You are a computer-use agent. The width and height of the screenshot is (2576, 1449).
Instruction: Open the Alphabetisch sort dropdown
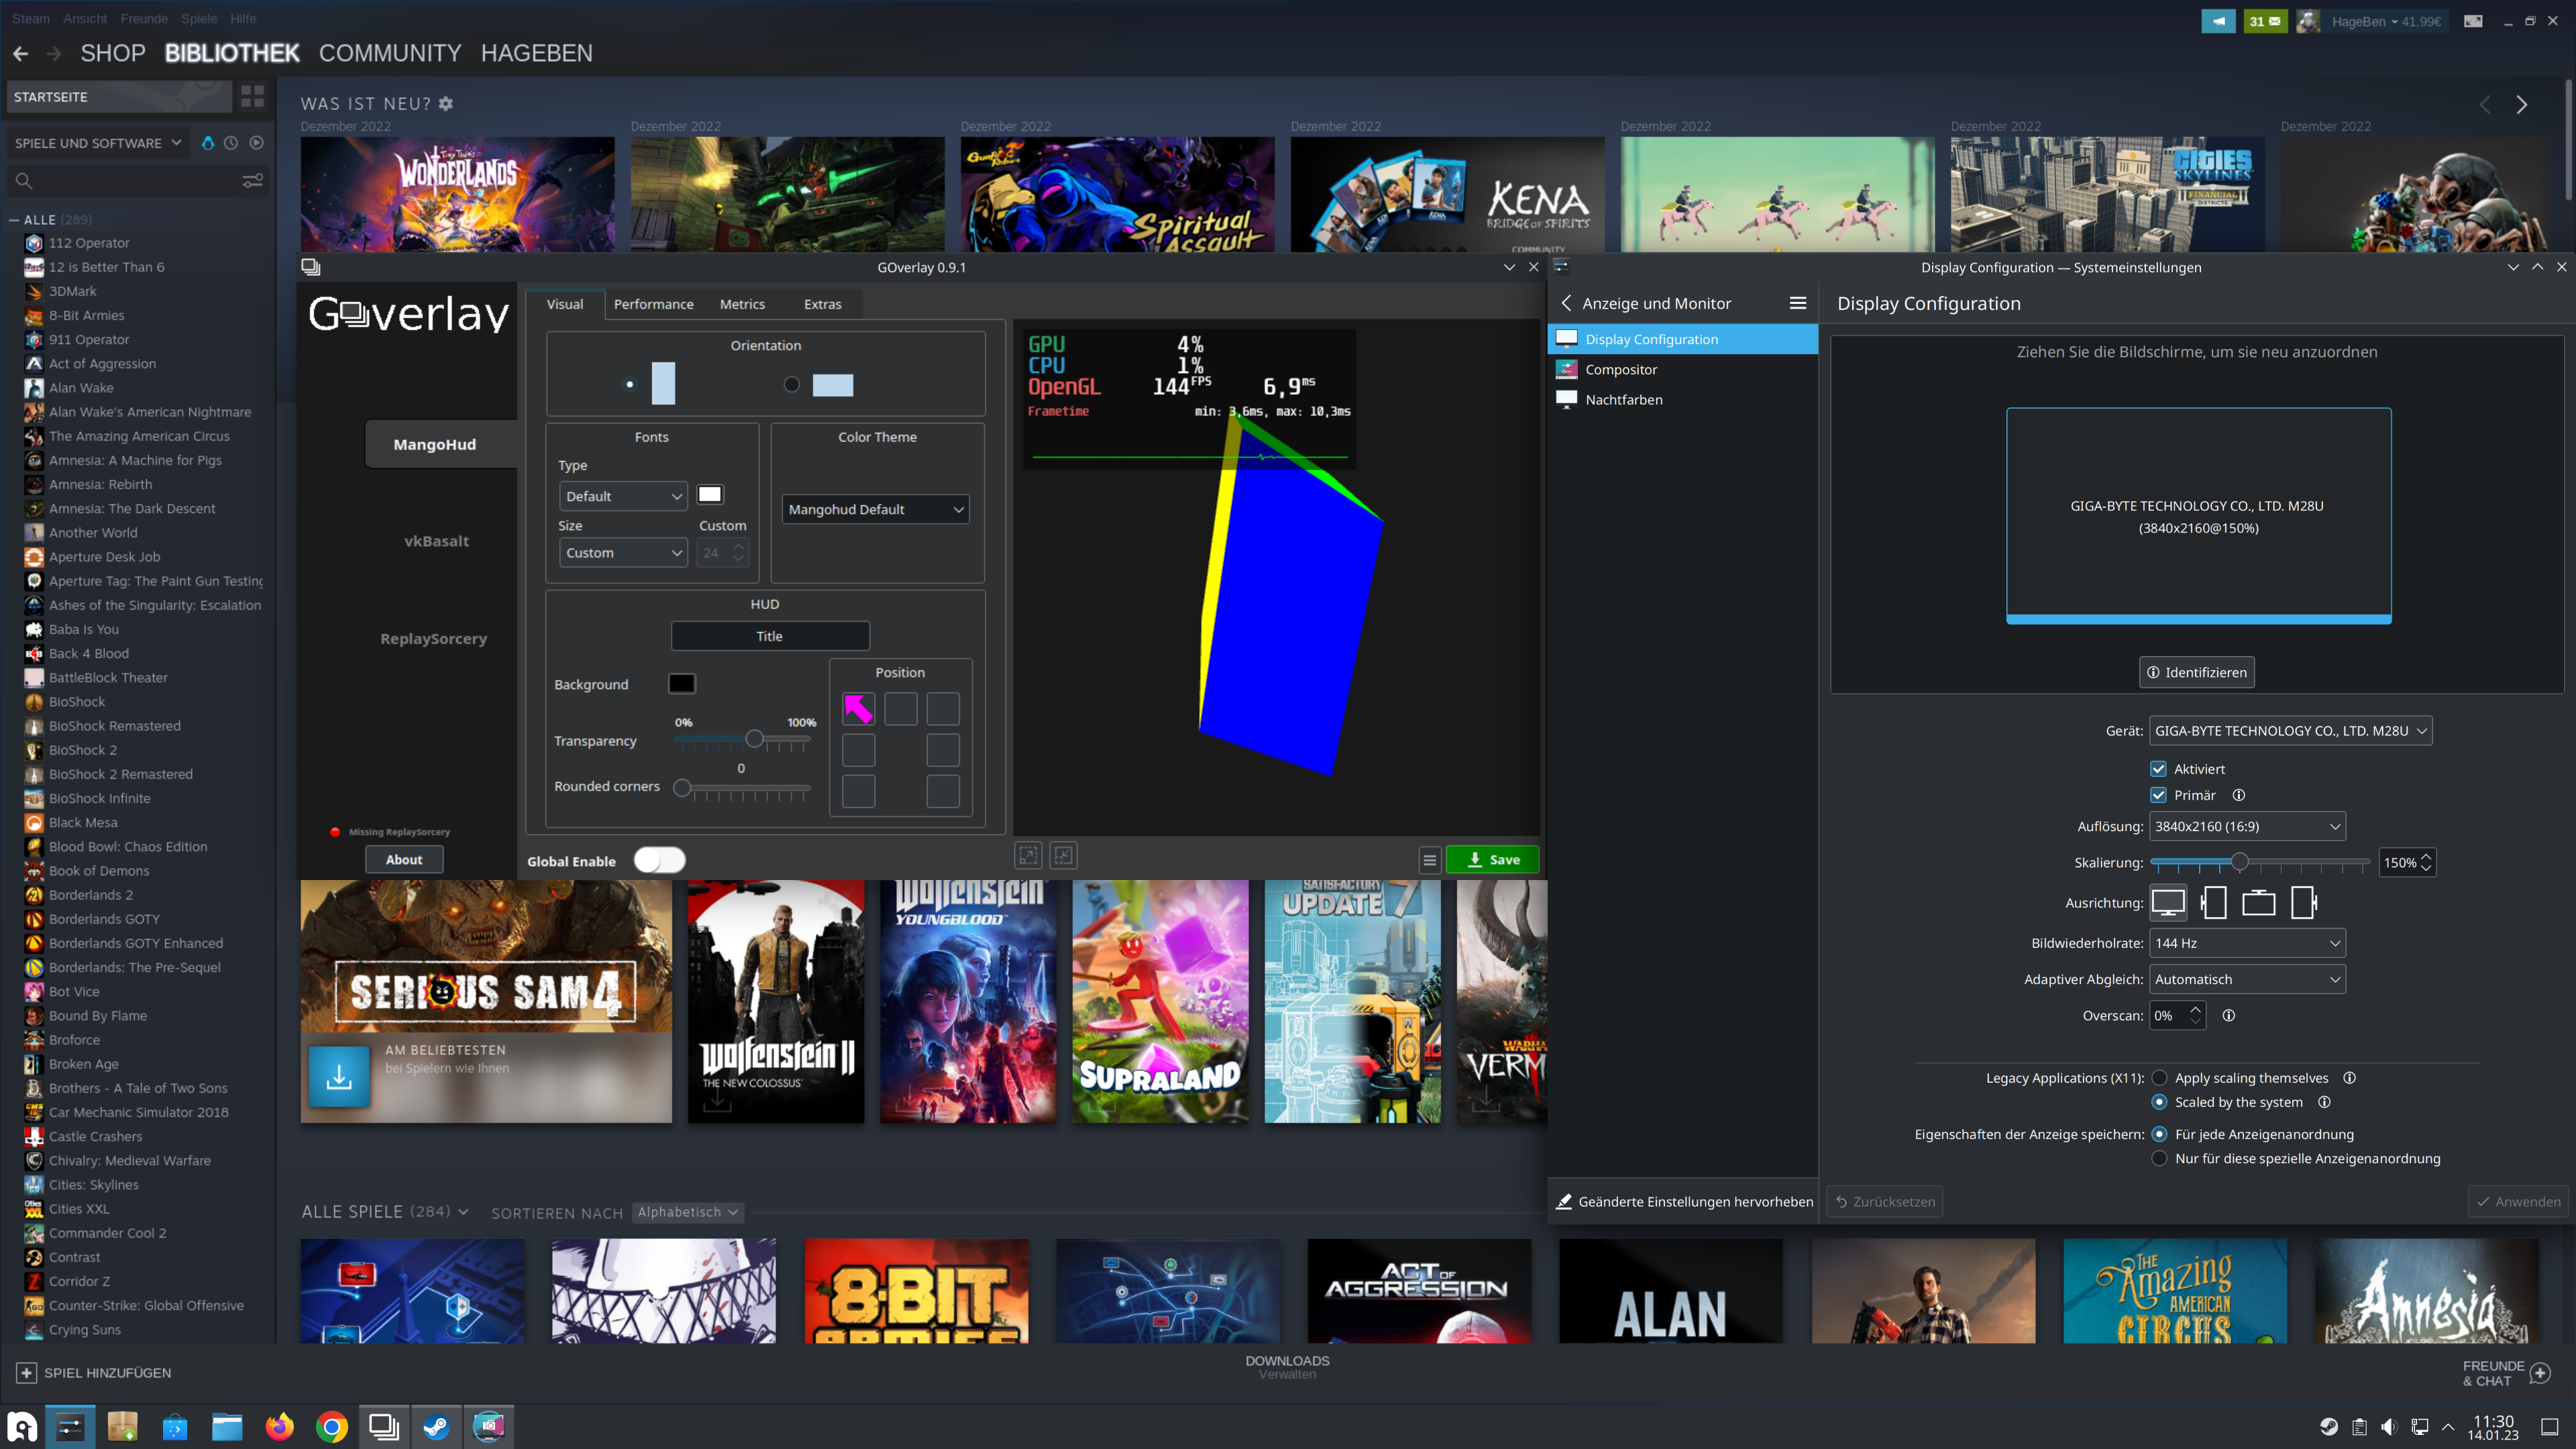[688, 1212]
